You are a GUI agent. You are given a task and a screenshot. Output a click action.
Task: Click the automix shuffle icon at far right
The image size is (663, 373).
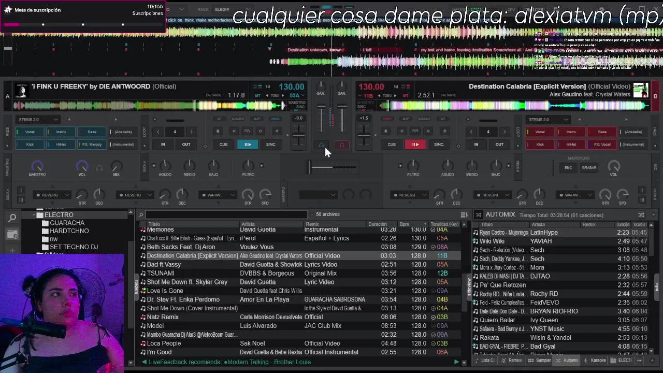click(641, 214)
